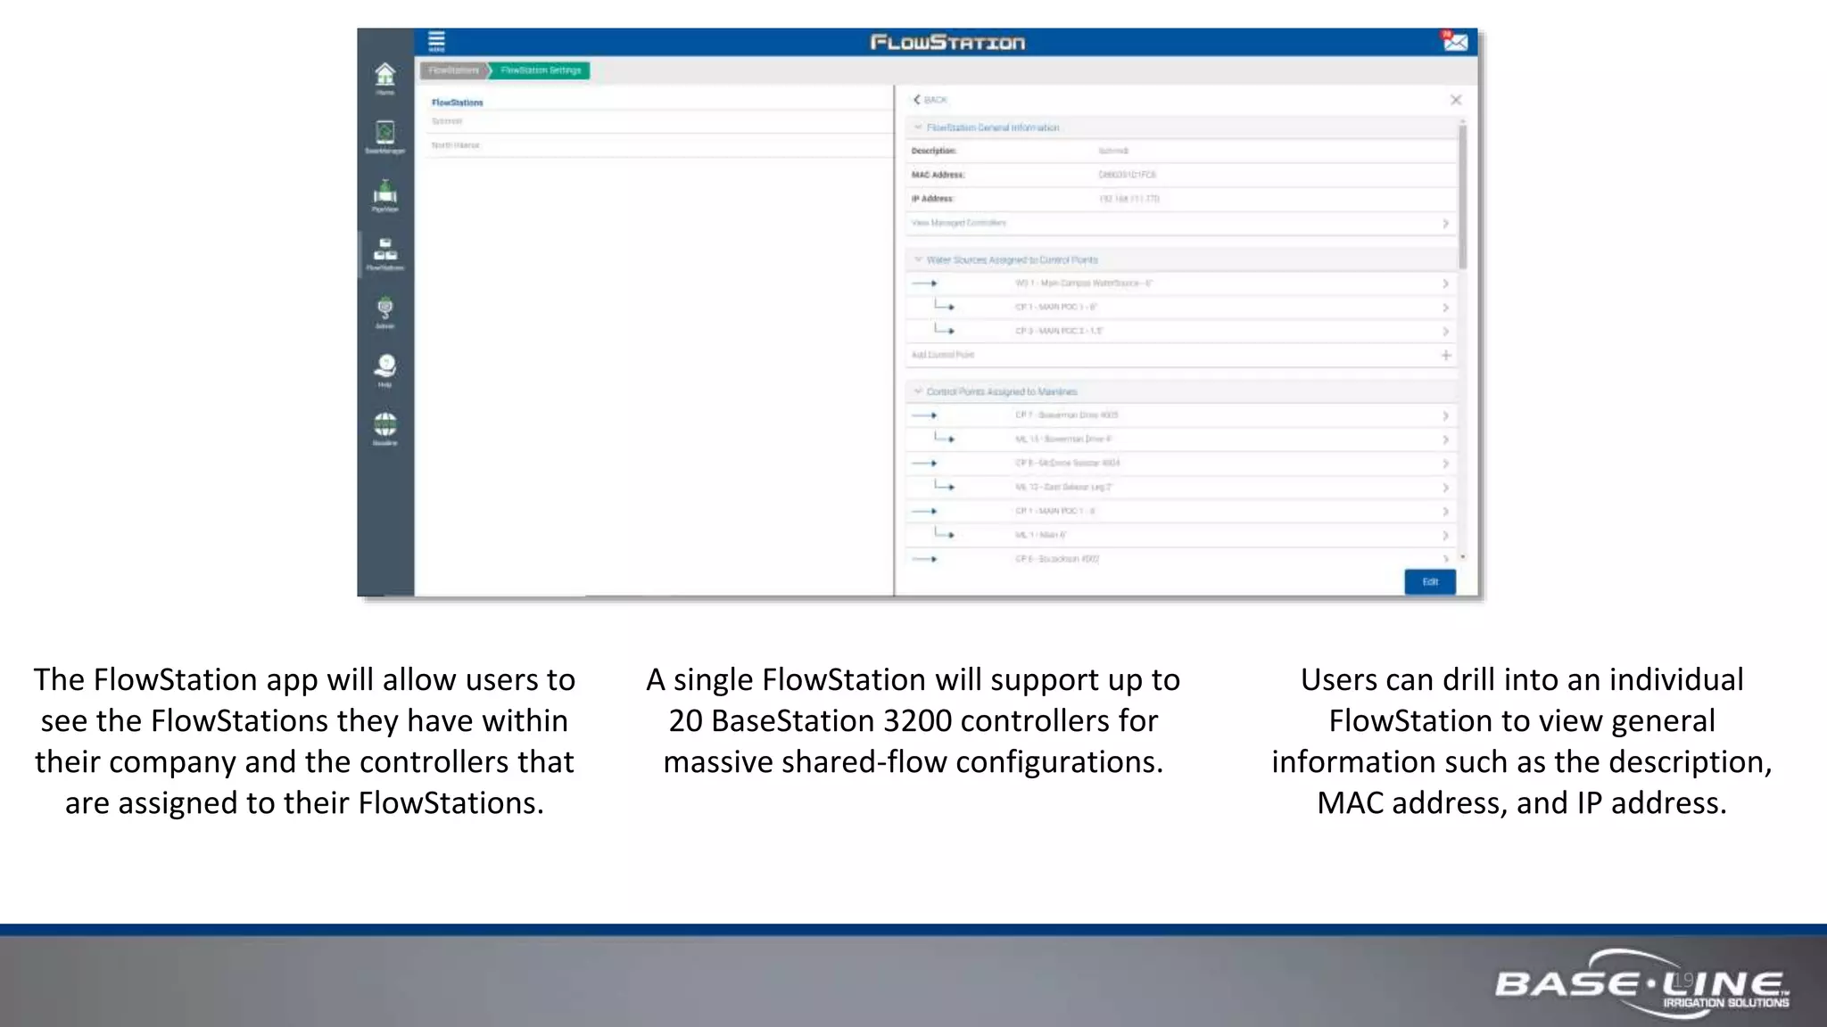Select FlowStations sidebar icon
This screenshot has height=1027, width=1827.
point(384,254)
